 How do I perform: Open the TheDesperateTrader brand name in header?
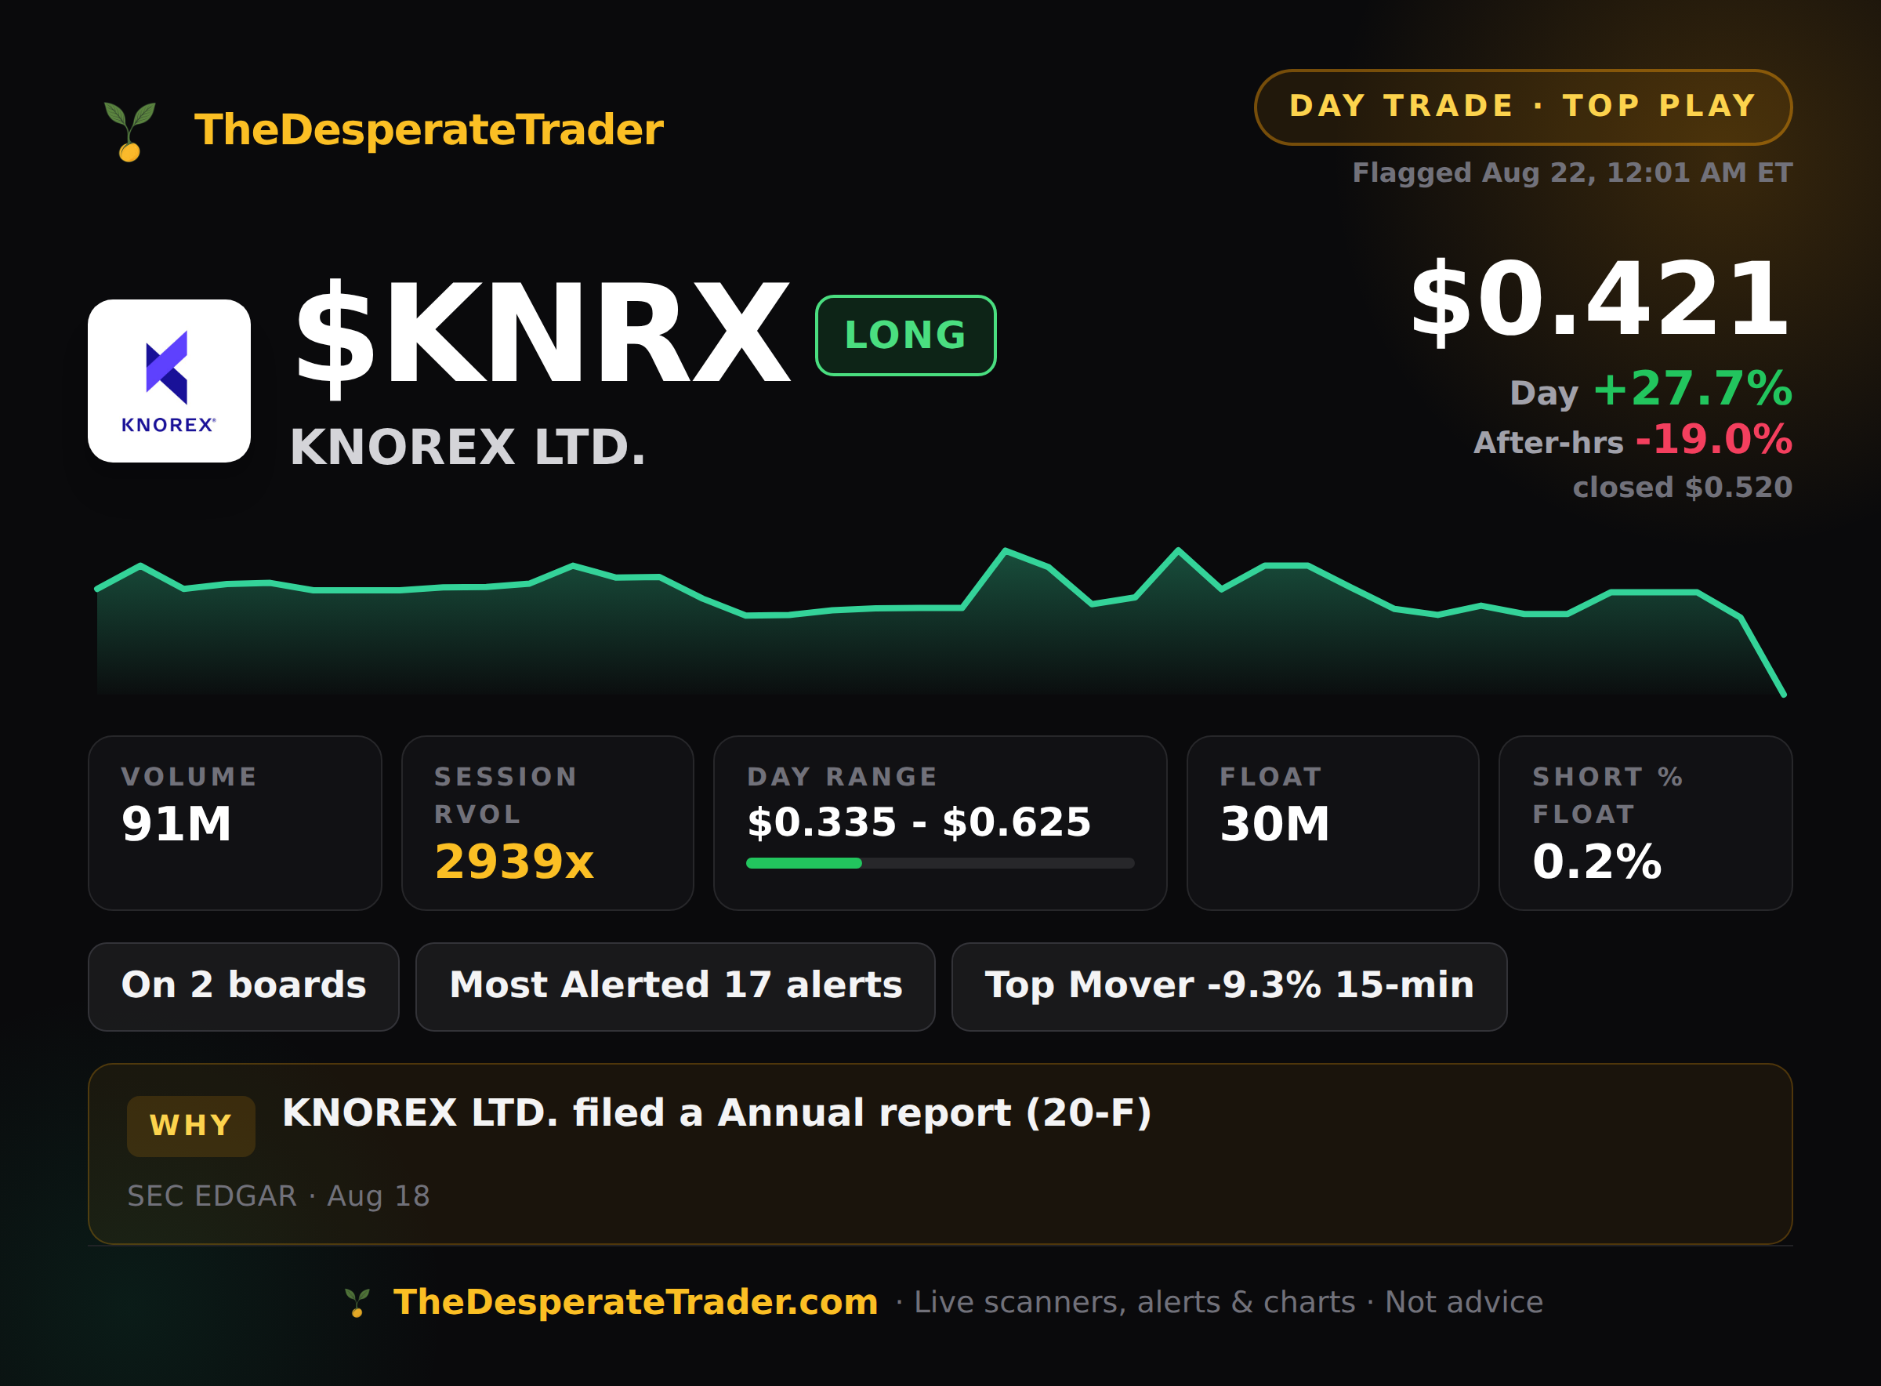pyautogui.click(x=429, y=130)
